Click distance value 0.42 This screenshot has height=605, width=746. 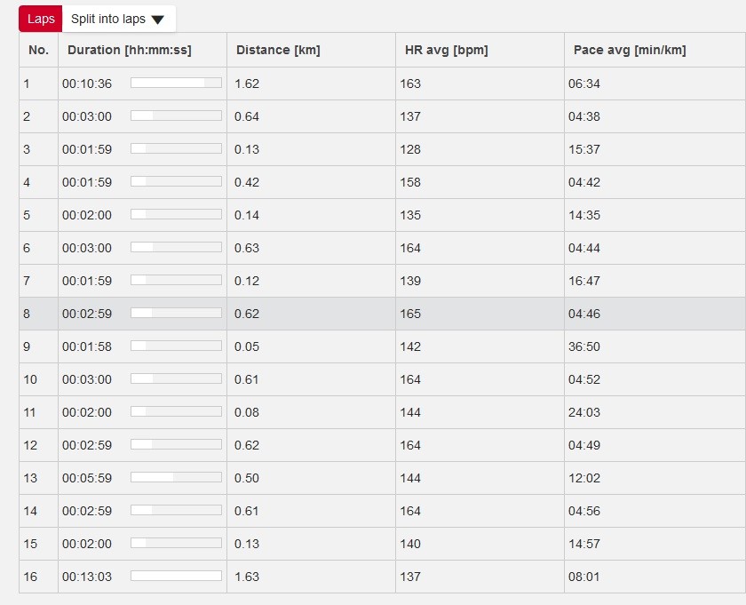(247, 182)
